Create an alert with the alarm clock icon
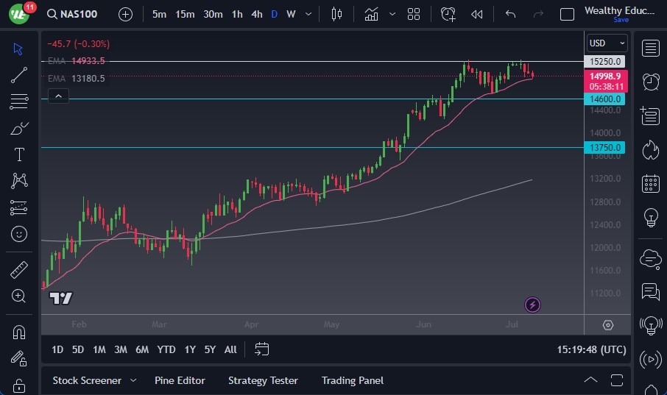The image size is (667, 395). tap(448, 14)
